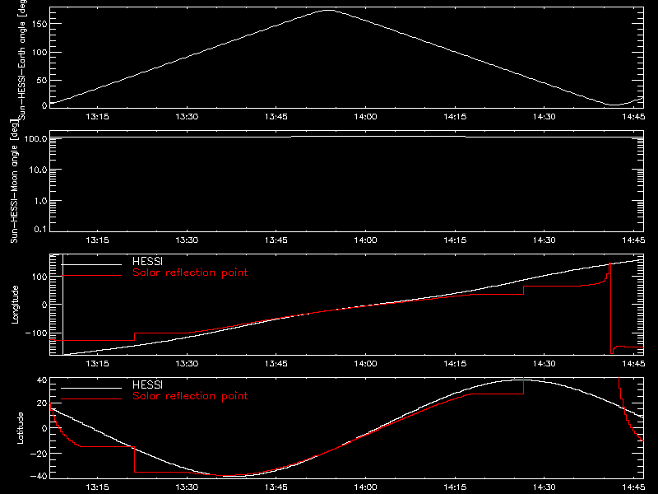Click the "-40" tick label on Latitude axis
This screenshot has width=658, height=494.
[x=39, y=476]
